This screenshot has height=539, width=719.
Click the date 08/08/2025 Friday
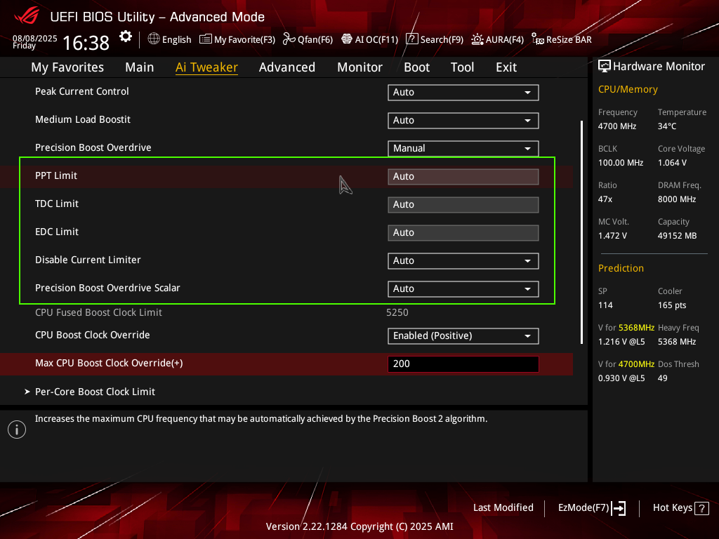click(x=35, y=41)
